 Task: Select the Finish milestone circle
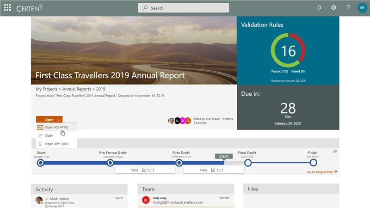(x=314, y=163)
